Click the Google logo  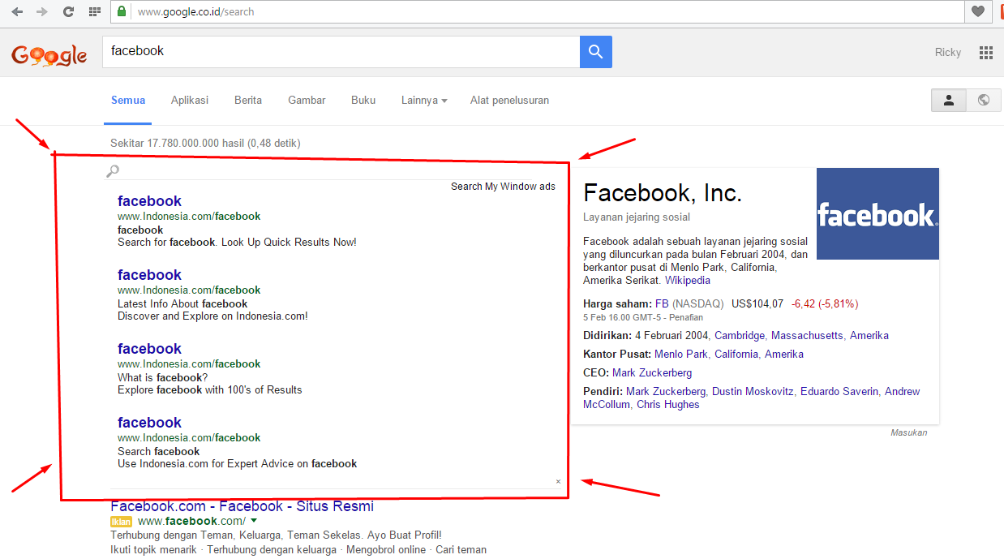click(49, 54)
